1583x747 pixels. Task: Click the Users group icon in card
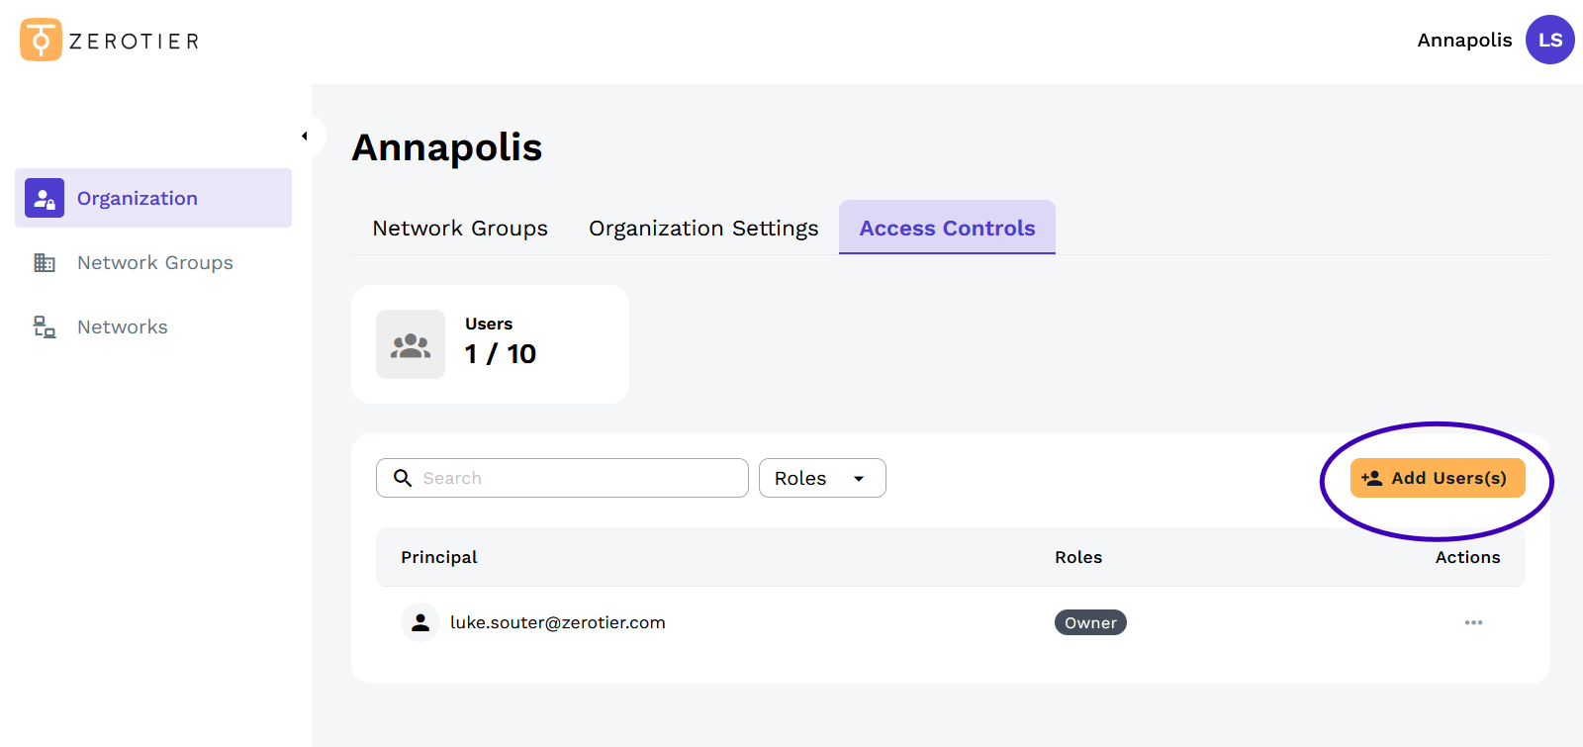click(x=411, y=345)
